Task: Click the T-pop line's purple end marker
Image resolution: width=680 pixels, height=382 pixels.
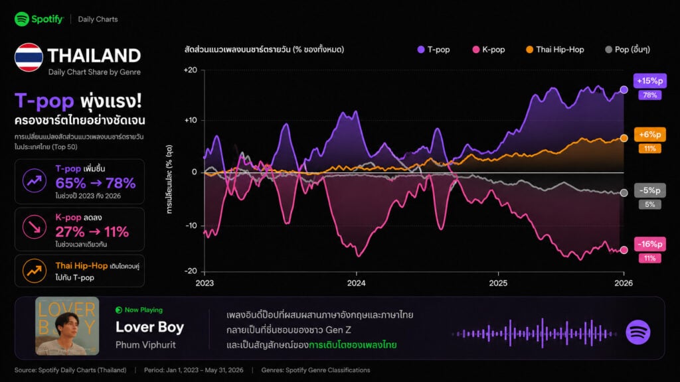Action: tap(624, 90)
